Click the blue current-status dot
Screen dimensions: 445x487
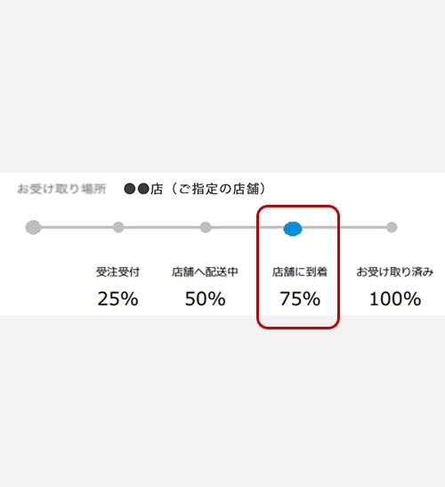coord(293,229)
